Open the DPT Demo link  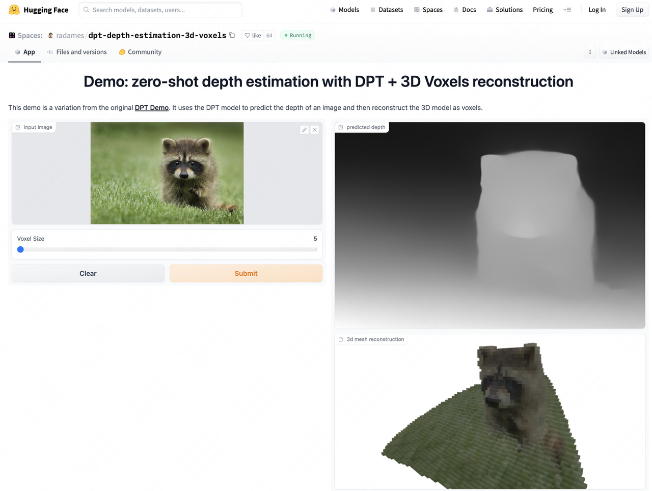(152, 107)
